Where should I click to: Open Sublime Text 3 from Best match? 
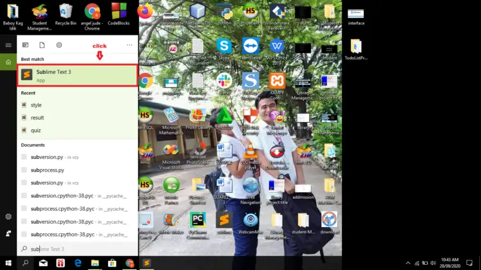tap(76, 75)
